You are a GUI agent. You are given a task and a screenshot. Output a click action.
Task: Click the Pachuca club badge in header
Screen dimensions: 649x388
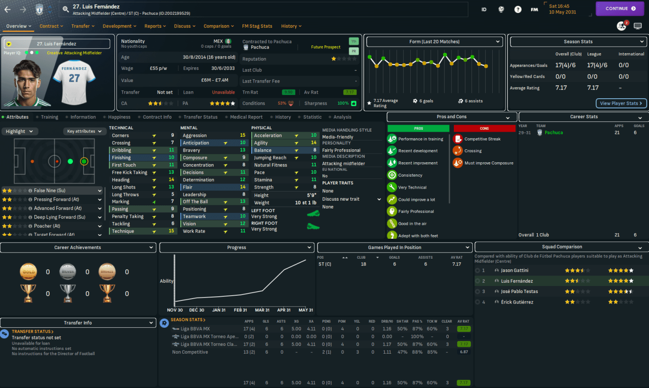[39, 8]
